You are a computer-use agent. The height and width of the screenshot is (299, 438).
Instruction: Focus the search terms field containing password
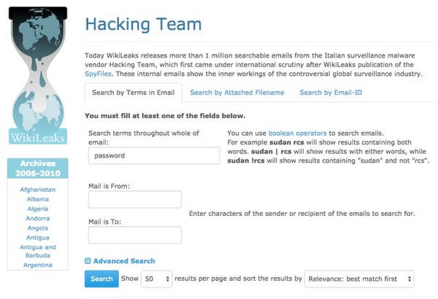click(154, 155)
